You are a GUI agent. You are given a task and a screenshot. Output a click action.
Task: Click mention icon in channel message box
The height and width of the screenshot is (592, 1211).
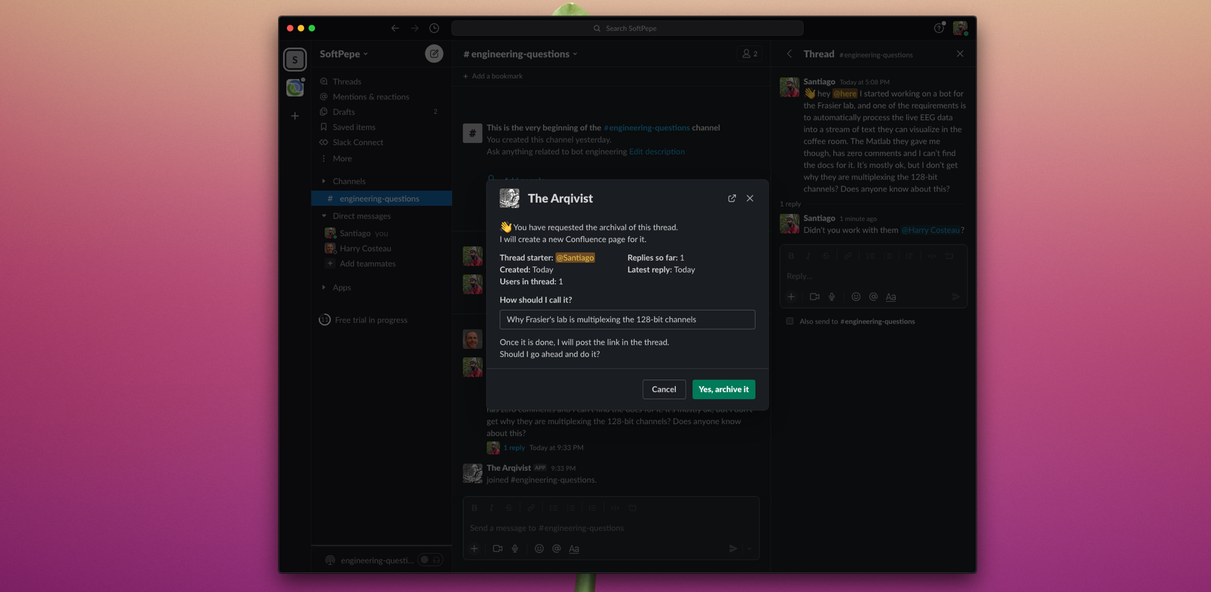point(557,549)
